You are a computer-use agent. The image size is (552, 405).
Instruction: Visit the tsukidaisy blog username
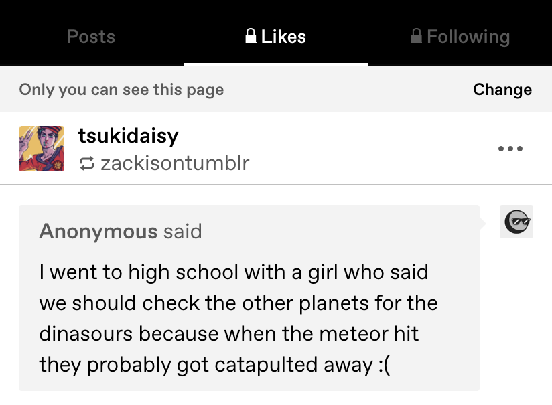pos(129,136)
